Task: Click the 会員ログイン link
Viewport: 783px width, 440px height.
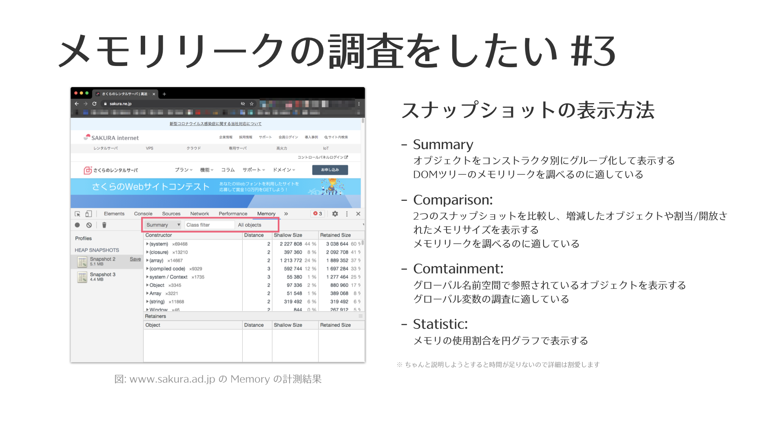Action: [288, 137]
